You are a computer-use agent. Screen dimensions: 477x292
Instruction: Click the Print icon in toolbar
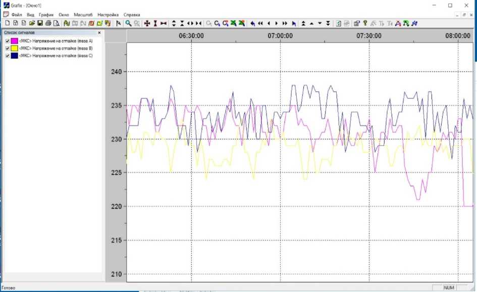coord(48,23)
